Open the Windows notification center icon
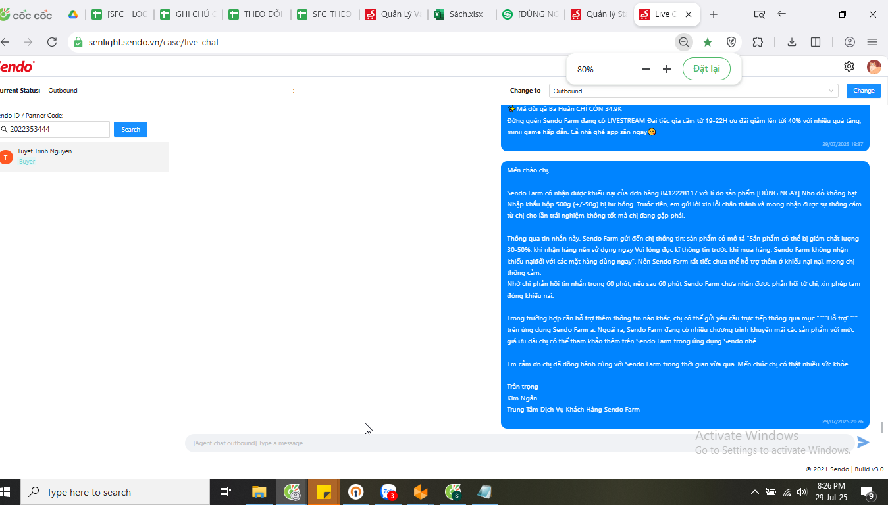 867,492
